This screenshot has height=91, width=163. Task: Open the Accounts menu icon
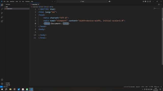2,80
